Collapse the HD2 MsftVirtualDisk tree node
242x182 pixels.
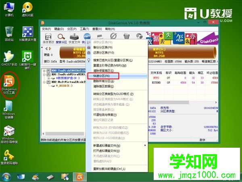click(x=44, y=82)
